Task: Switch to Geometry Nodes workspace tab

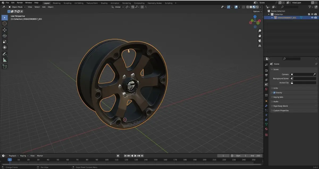Action: [154, 3]
